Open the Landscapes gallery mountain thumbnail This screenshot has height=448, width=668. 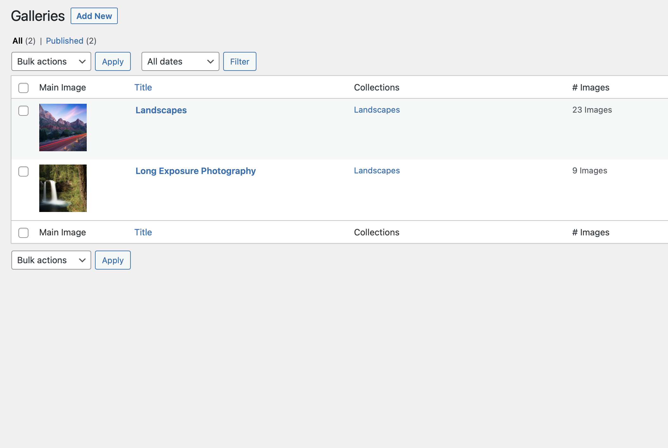(63, 128)
